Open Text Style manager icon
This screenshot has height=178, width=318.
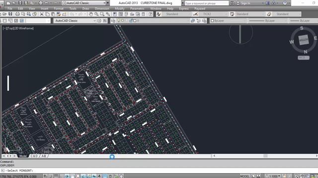159,14
